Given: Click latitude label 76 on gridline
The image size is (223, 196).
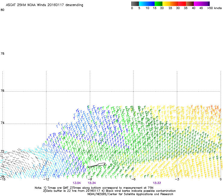Looking at the screenshot, I should 2,90.
